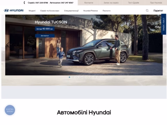Viewport: 167px width, 125px height.
Task: Select the first carousel dot
Action: click(x=70, y=77)
